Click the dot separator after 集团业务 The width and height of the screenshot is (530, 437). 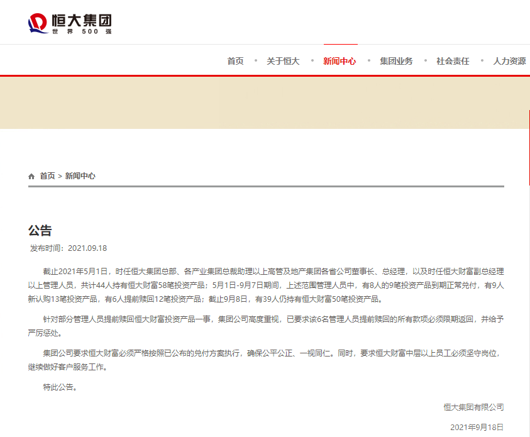point(424,60)
